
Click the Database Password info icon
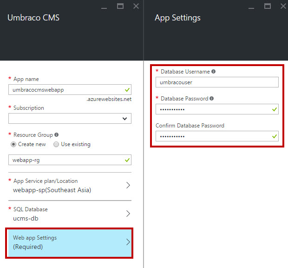212,99
